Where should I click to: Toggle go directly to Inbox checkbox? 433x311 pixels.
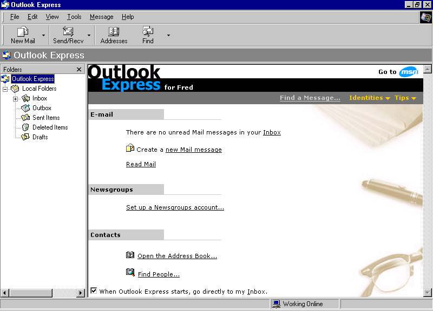click(x=94, y=290)
